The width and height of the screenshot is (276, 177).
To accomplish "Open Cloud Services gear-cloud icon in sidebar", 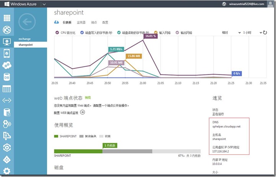I will pyautogui.click(x=7, y=66).
